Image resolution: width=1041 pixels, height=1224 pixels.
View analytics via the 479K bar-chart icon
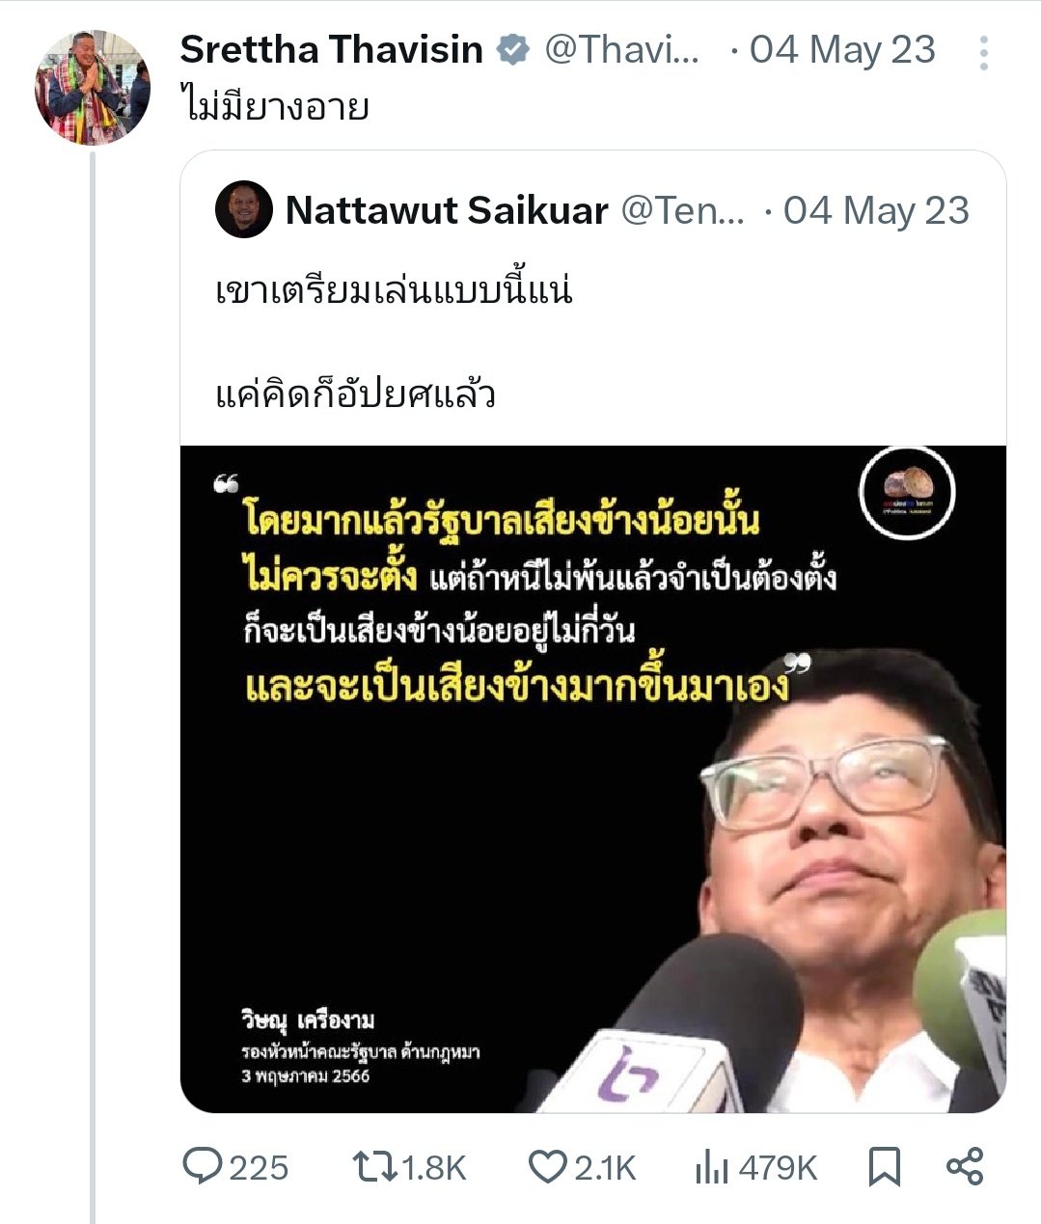click(712, 1168)
